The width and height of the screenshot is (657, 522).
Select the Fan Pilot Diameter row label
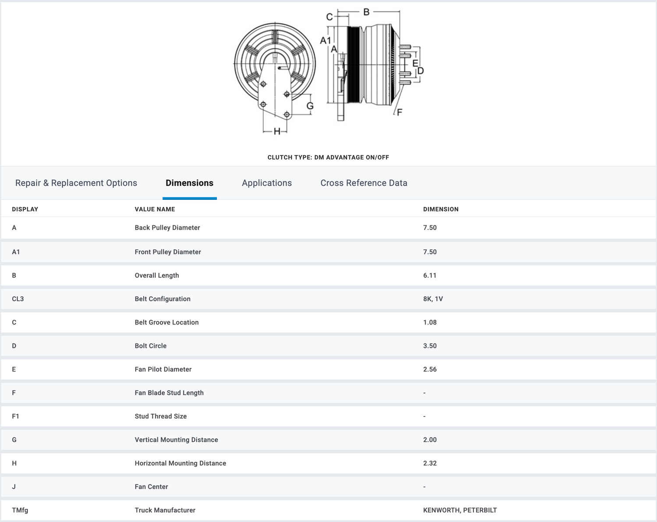click(x=163, y=369)
